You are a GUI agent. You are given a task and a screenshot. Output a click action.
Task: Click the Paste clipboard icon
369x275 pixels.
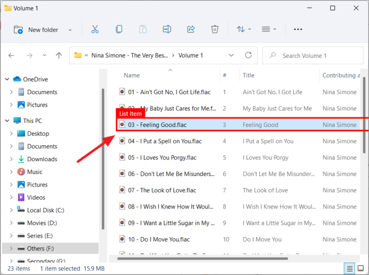[x=143, y=30]
